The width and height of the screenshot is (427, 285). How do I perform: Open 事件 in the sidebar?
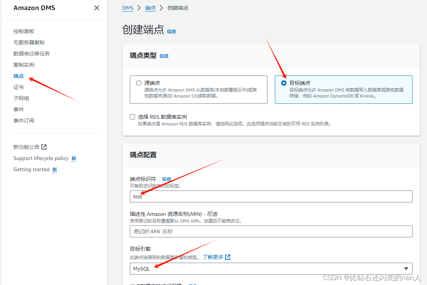click(x=19, y=109)
